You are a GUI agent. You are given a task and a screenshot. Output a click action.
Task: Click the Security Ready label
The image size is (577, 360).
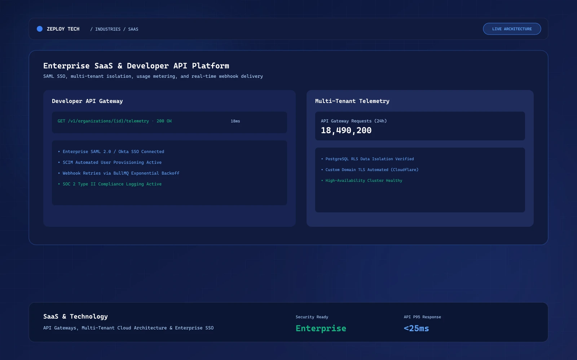pos(312,317)
